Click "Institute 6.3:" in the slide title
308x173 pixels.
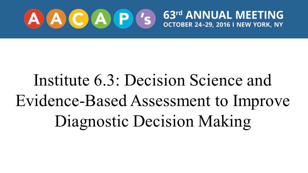coord(77,80)
